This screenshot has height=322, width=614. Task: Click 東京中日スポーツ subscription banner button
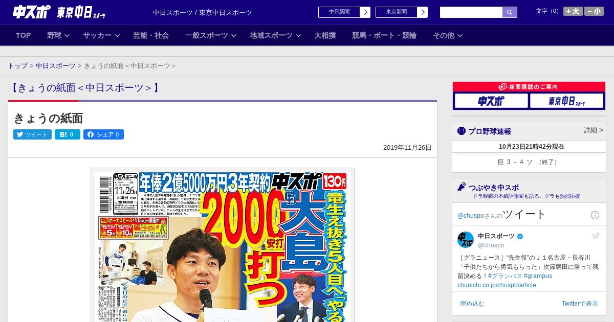point(566,101)
